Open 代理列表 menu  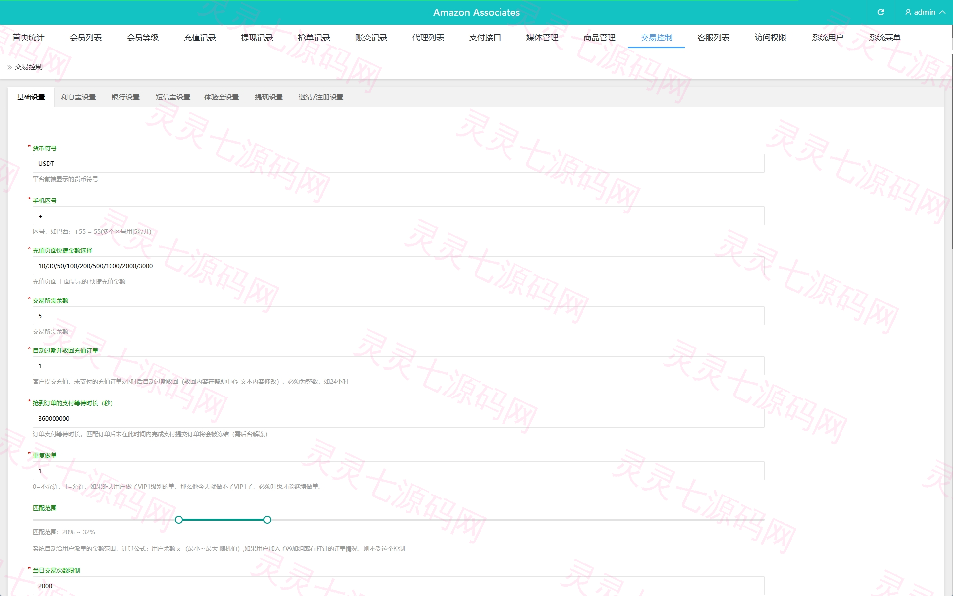click(x=428, y=38)
